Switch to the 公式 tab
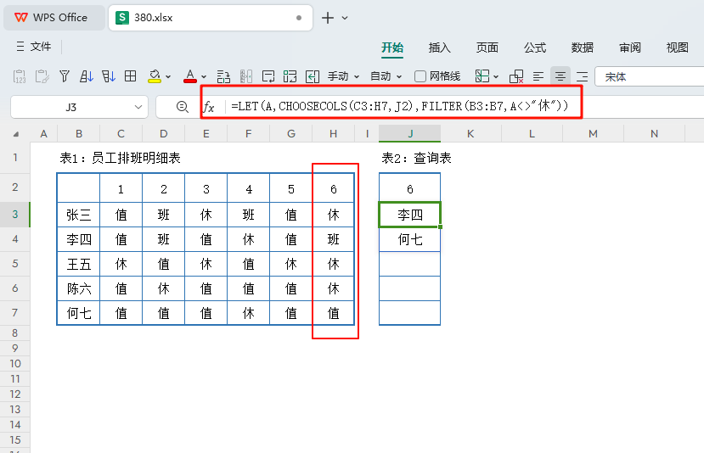This screenshot has height=453, width=704. 535,48
